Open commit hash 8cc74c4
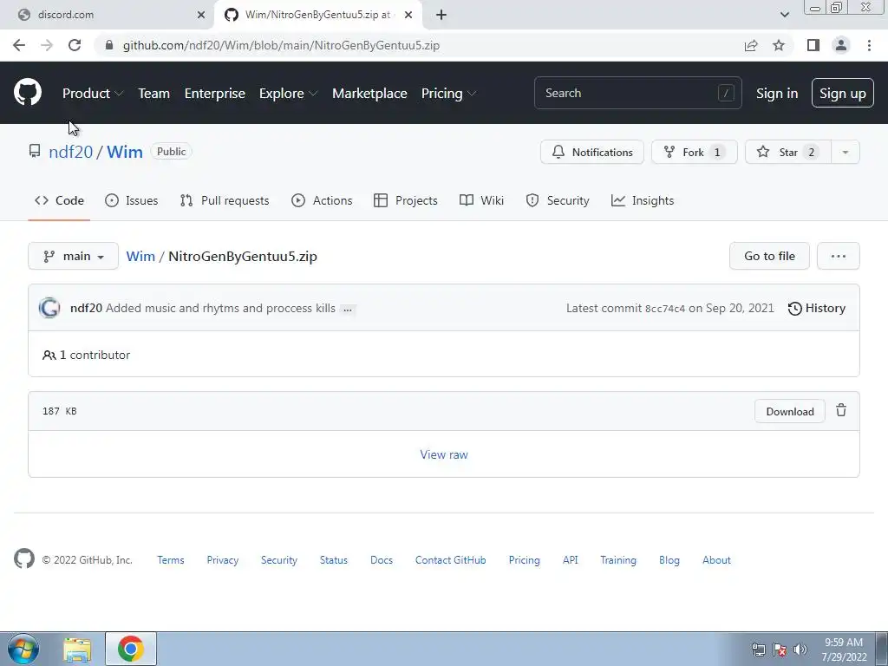 point(665,309)
